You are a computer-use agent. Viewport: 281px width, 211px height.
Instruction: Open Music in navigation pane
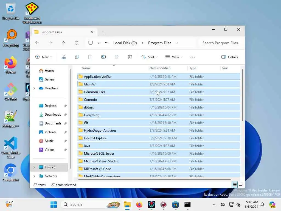(x=49, y=141)
